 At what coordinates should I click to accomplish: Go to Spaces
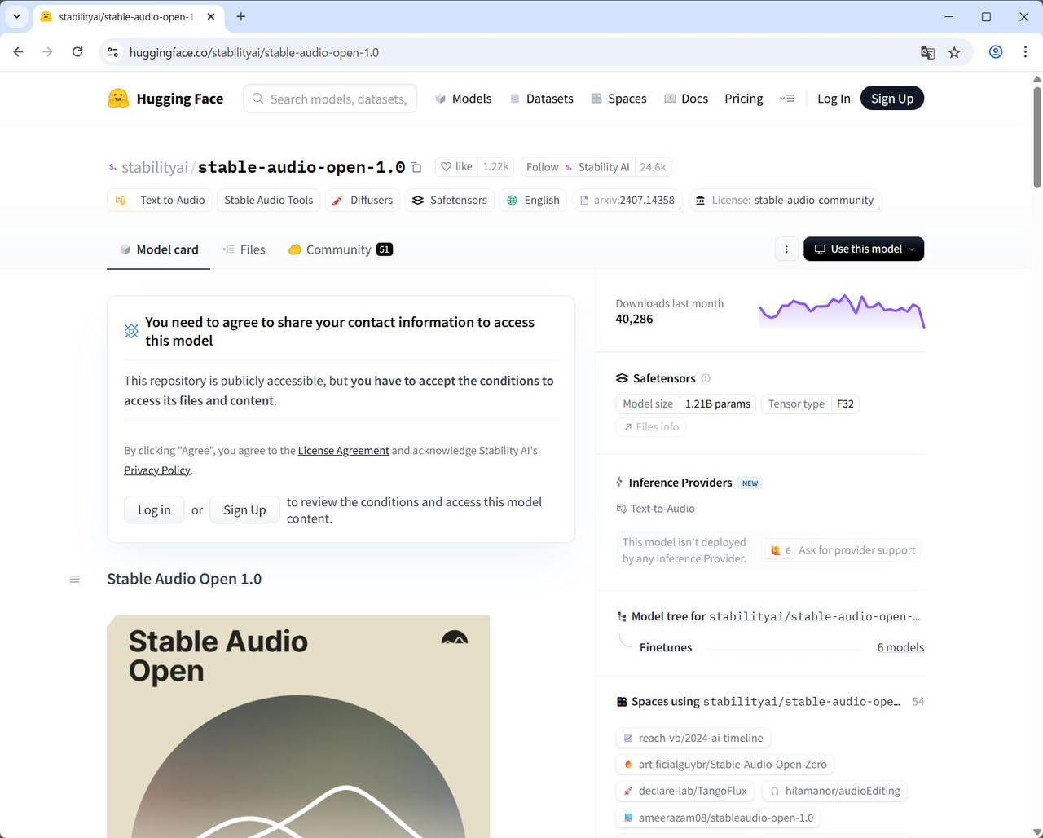(x=618, y=99)
